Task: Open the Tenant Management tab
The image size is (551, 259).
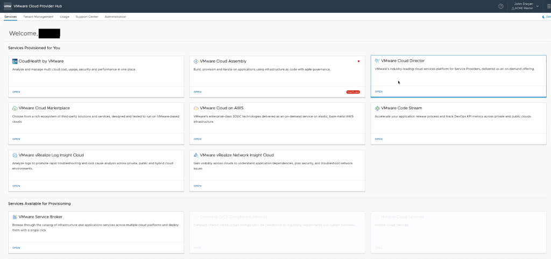Action: (x=38, y=17)
